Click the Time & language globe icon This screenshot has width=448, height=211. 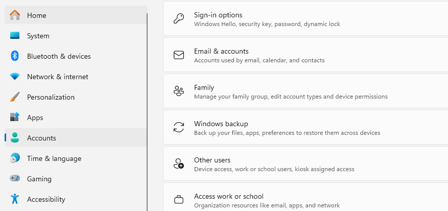[15, 158]
